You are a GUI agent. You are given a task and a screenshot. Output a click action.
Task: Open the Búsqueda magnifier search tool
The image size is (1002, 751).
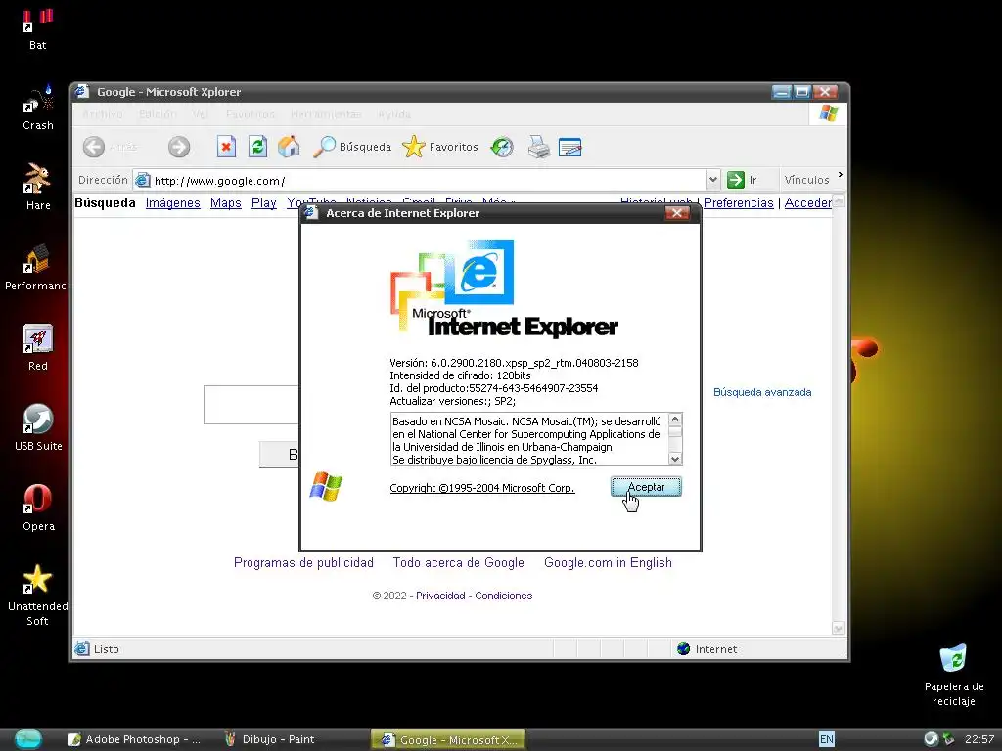[x=352, y=147]
